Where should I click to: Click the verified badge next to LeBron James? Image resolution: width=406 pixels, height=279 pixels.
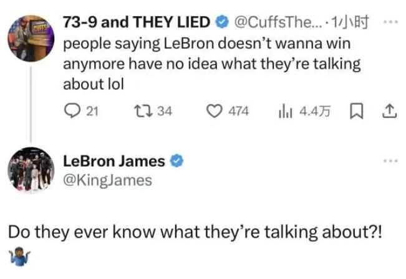point(176,161)
